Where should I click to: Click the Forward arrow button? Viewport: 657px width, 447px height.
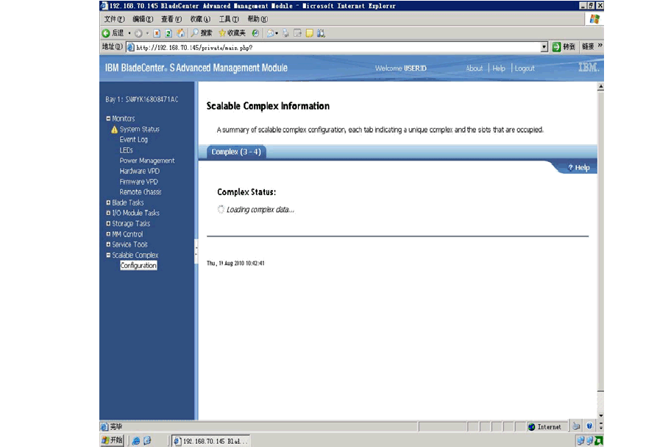pyautogui.click(x=138, y=33)
